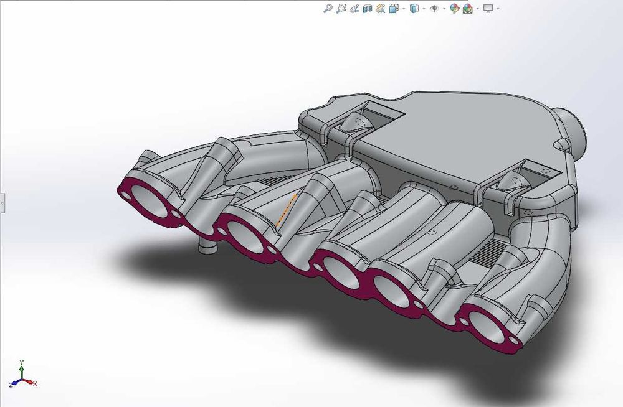
Task: Expand the Apply Scene dropdown arrow
Action: click(478, 8)
